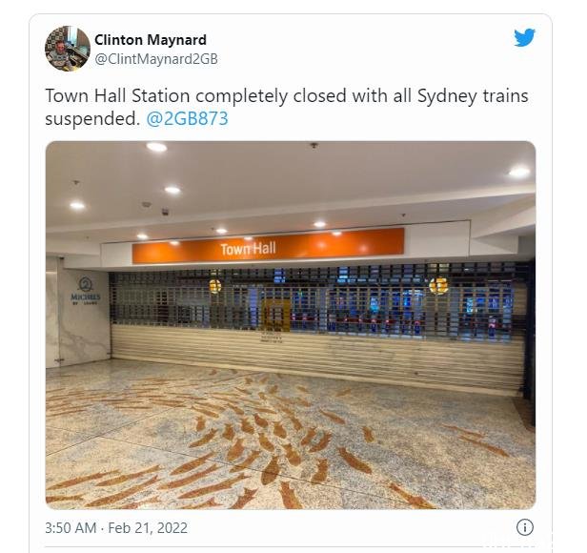Click the Feb 21, 2022 date
587x553 pixels.
click(x=148, y=528)
